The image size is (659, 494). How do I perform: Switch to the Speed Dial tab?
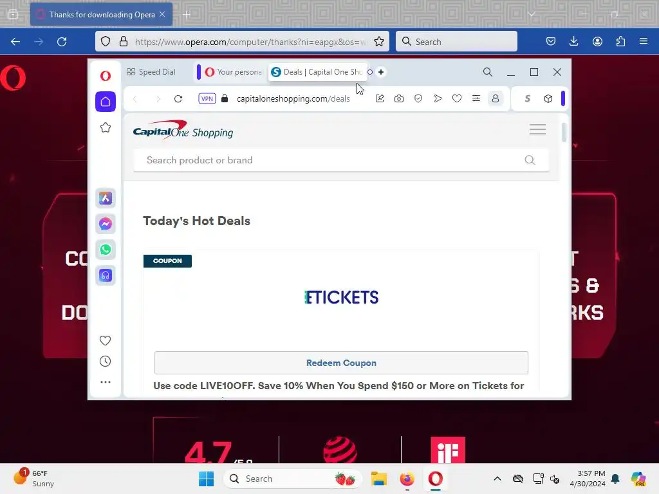point(151,72)
